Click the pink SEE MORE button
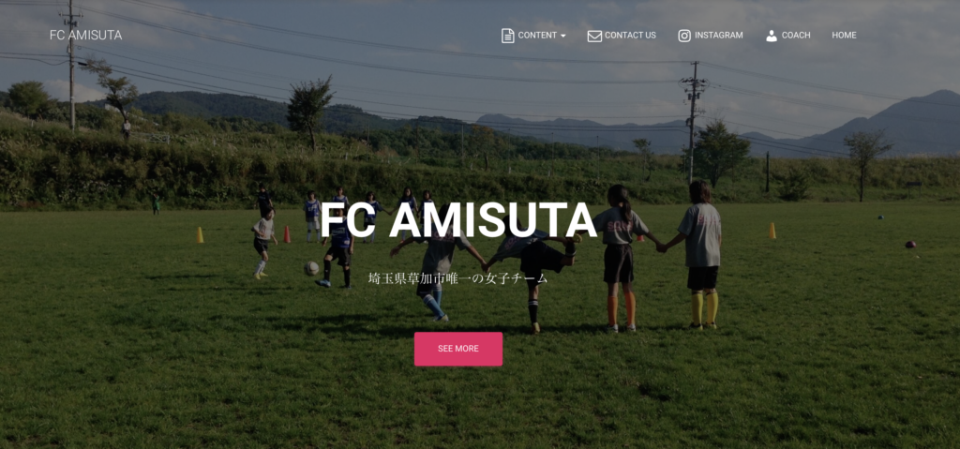 click(x=457, y=349)
